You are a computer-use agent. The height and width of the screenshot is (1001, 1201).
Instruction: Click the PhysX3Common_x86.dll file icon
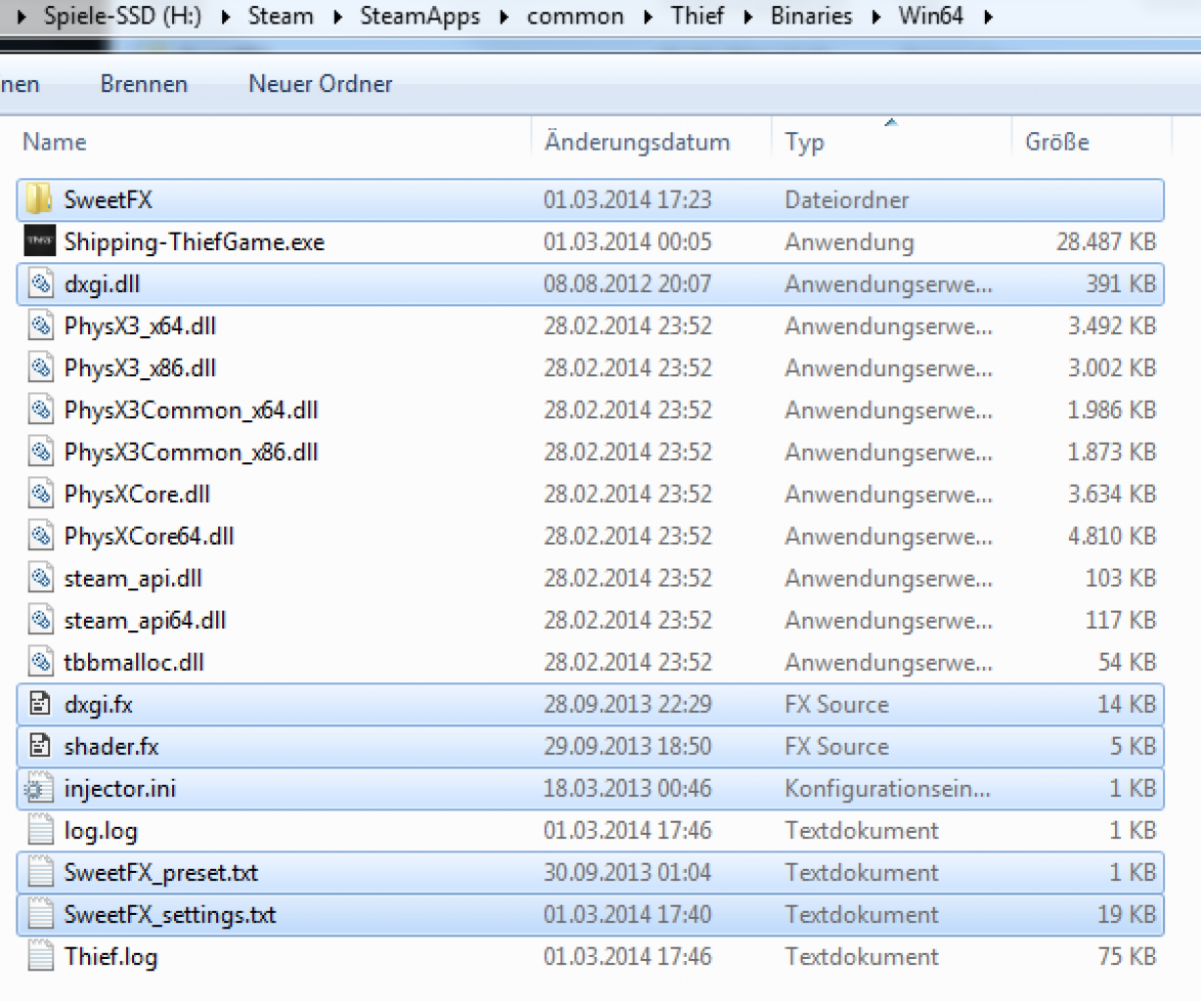tap(40, 452)
